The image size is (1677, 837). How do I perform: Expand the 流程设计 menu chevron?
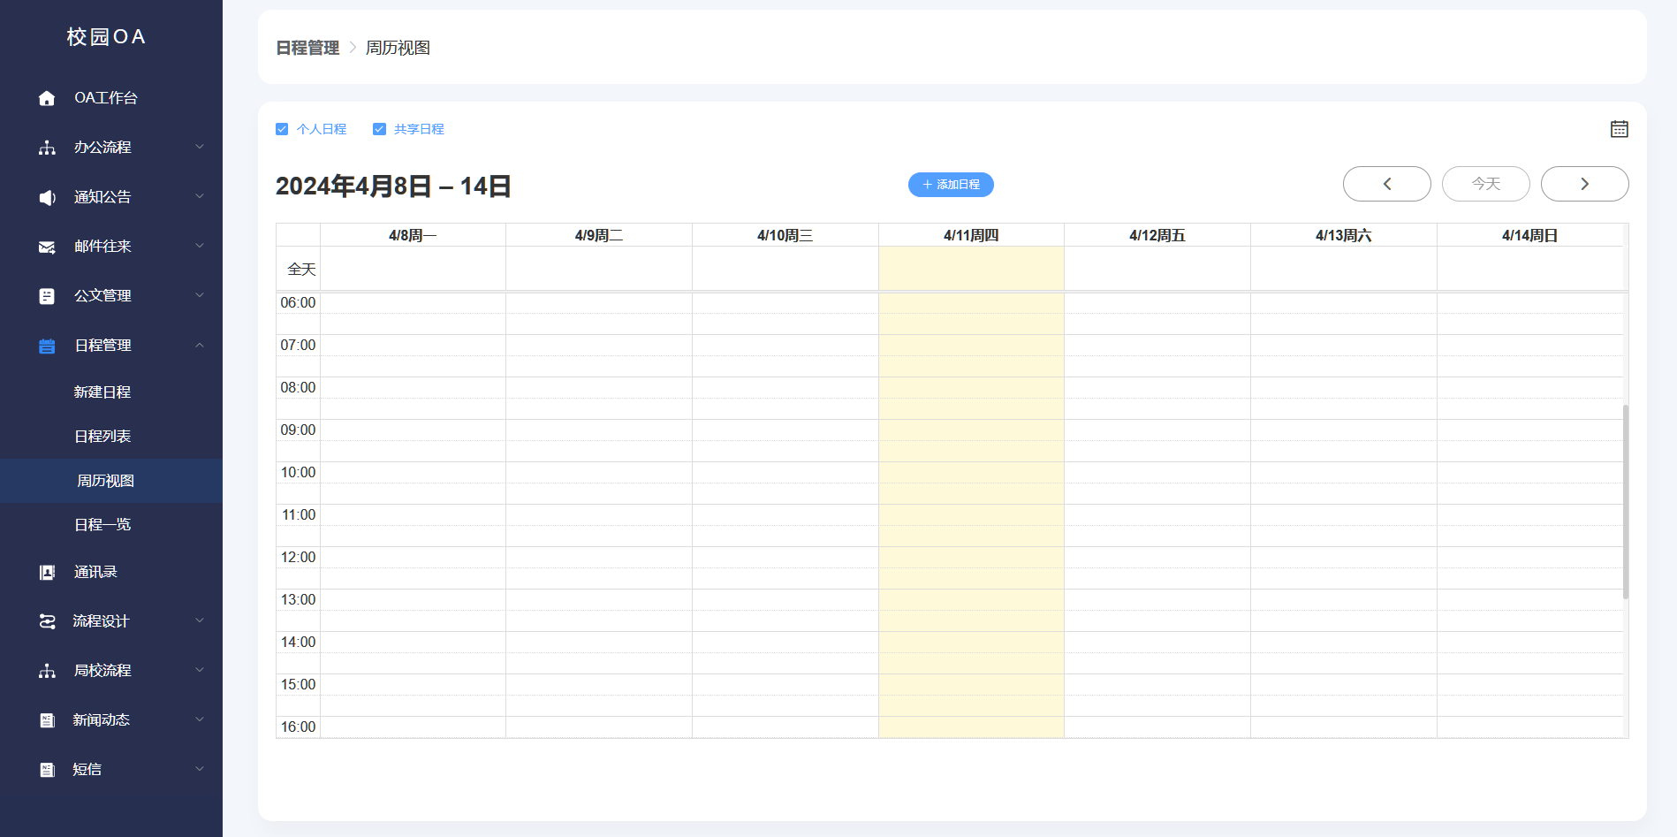coord(200,620)
